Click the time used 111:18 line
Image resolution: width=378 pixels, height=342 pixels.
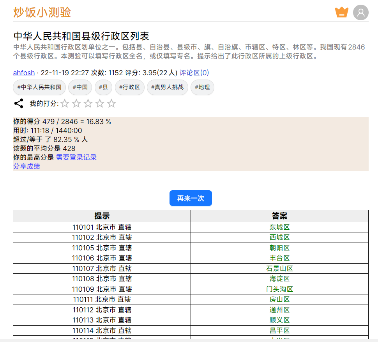(x=48, y=131)
